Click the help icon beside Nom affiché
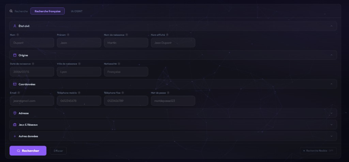 167,35
